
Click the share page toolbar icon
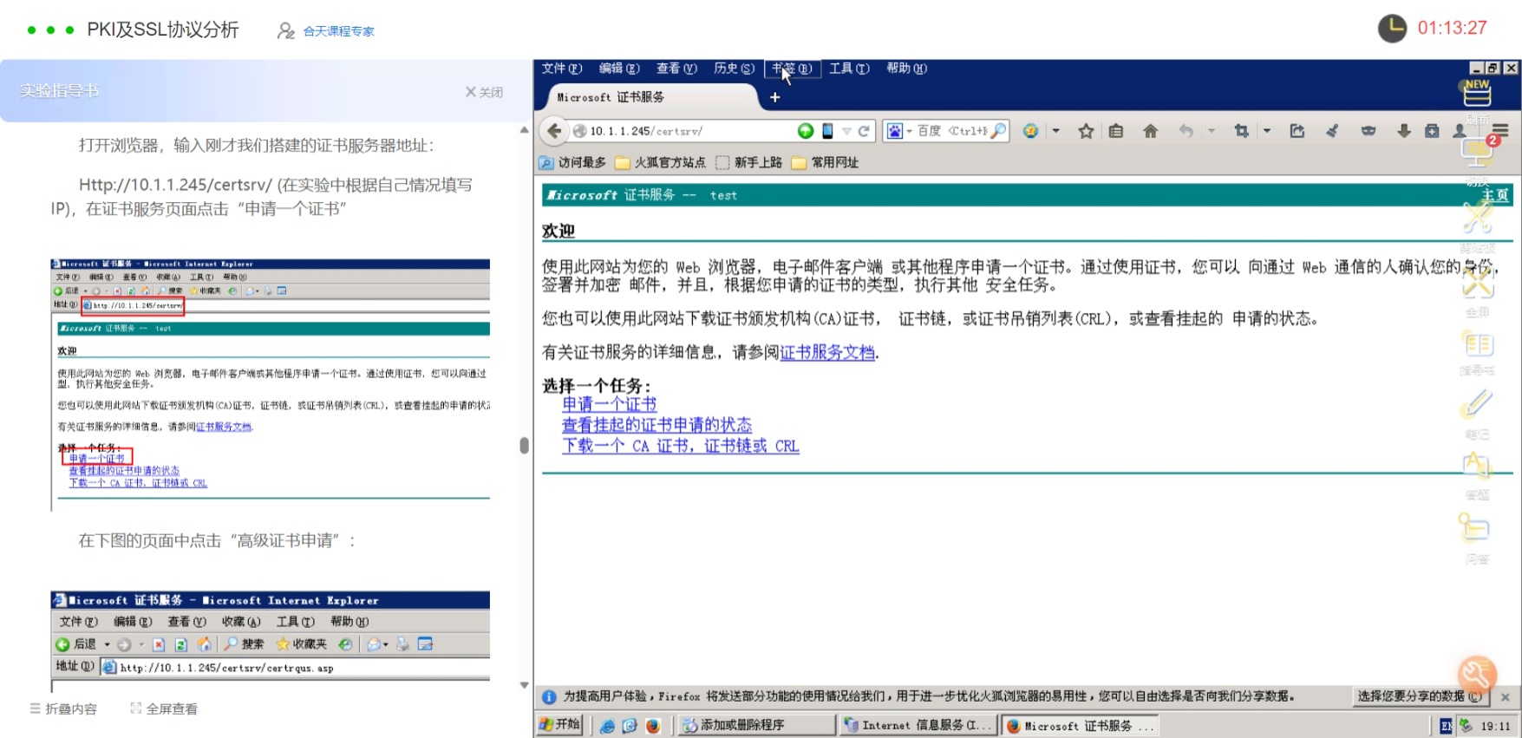(1297, 131)
